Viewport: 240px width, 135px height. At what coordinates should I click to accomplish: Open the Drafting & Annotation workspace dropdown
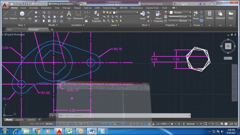tap(64, 4)
